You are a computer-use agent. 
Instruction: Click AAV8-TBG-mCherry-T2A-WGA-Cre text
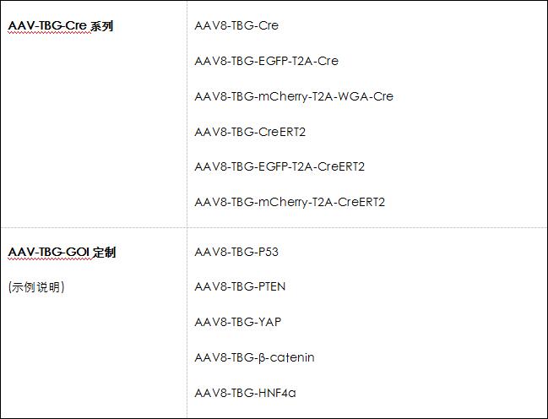pyautogui.click(x=294, y=96)
